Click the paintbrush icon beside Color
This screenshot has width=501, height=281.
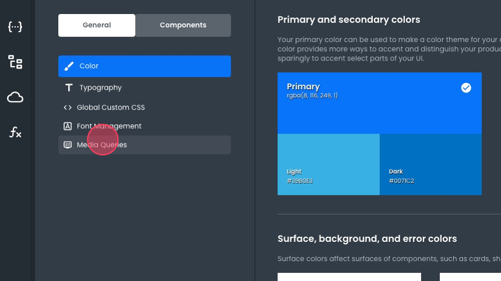coord(69,66)
